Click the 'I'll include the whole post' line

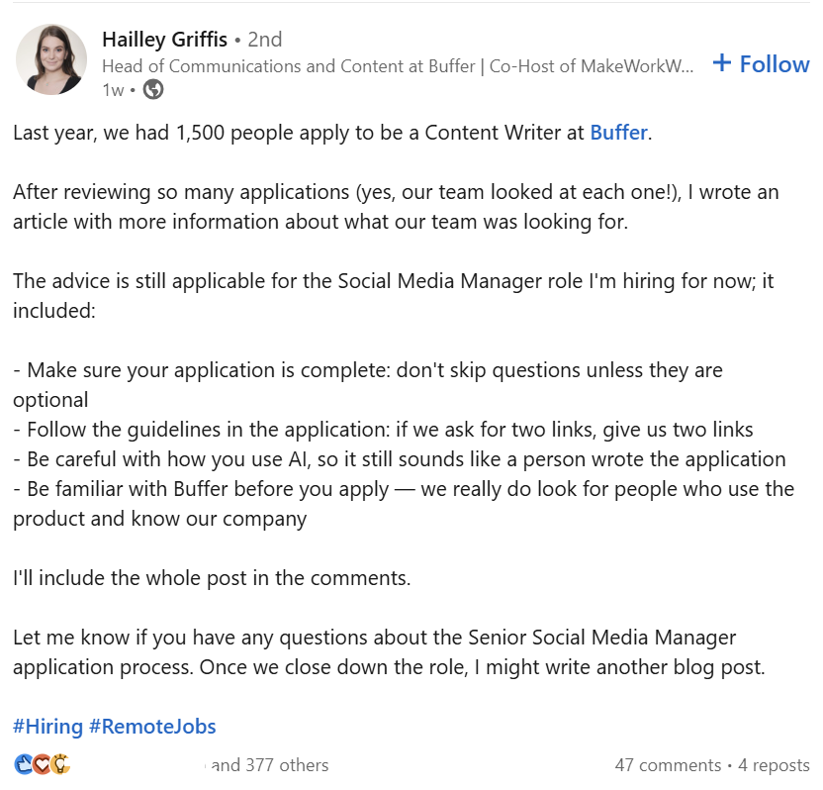(212, 578)
